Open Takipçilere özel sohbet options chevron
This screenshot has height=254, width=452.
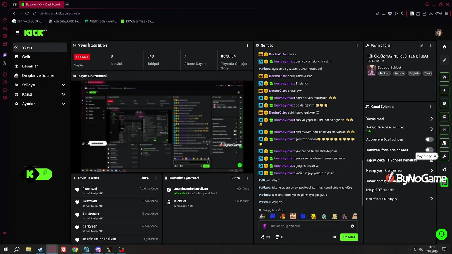coord(432,129)
